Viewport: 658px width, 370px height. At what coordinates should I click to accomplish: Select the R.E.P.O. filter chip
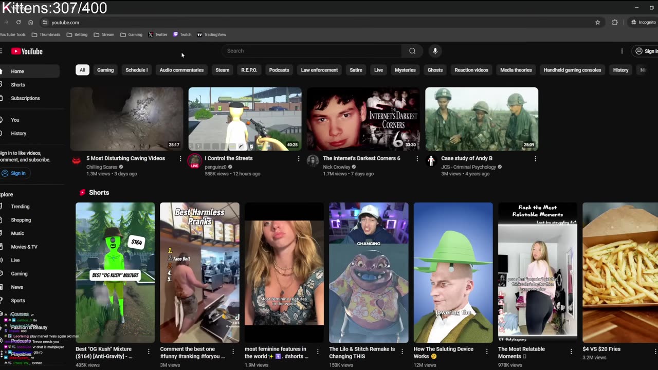point(249,70)
